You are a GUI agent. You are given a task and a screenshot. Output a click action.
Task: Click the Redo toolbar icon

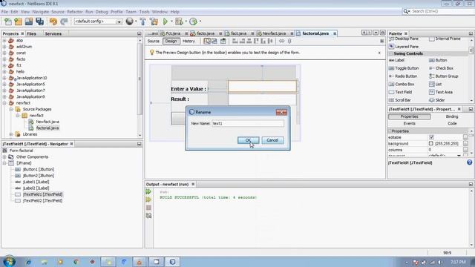(64, 22)
